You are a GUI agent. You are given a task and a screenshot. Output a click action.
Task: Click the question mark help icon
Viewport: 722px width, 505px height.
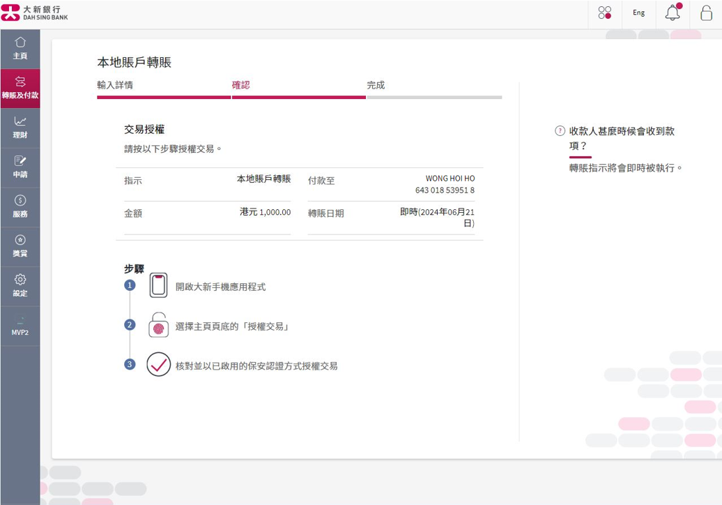point(560,131)
